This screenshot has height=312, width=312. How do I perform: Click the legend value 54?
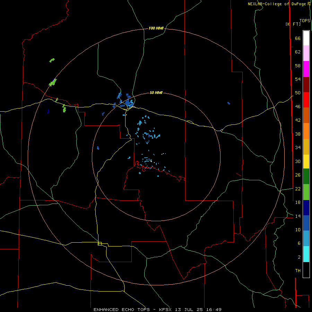pyautogui.click(x=298, y=79)
